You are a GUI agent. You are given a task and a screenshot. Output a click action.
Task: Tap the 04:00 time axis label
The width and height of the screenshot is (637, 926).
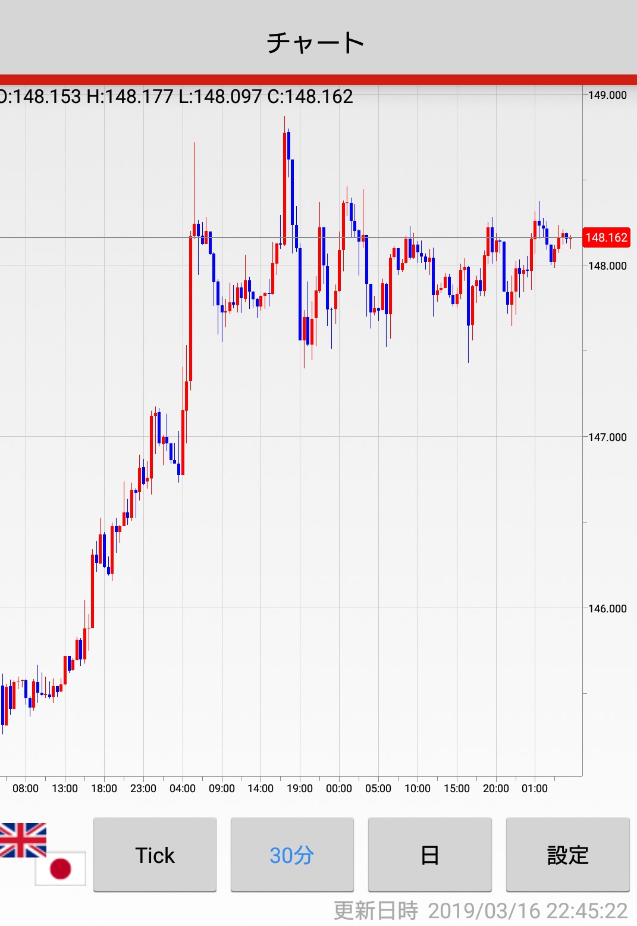(183, 789)
